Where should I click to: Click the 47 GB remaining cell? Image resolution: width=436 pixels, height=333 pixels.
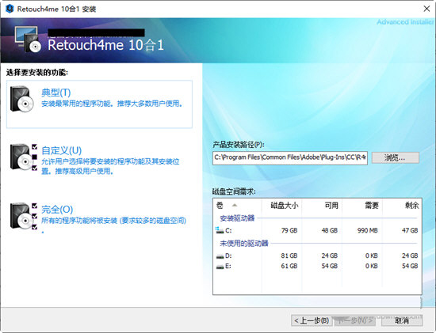coord(410,230)
